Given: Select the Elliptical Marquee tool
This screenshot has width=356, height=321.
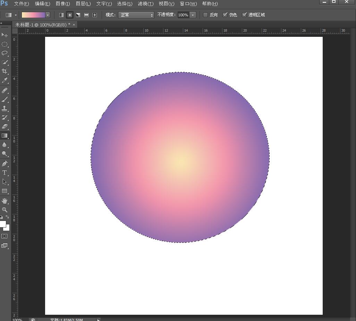Looking at the screenshot, I should tap(5, 44).
